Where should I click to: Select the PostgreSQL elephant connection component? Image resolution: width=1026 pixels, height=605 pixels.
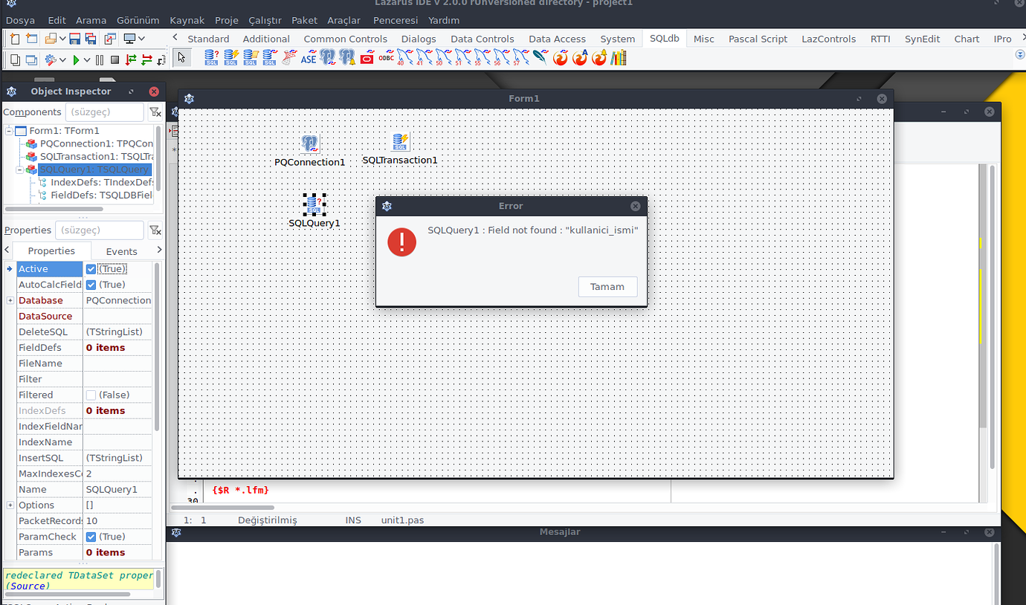coord(327,57)
